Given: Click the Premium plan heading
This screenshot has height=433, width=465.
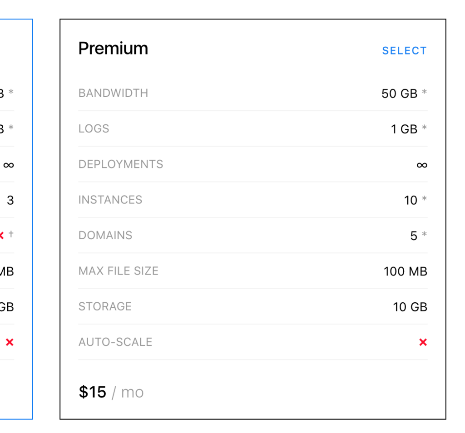Looking at the screenshot, I should point(113,48).
